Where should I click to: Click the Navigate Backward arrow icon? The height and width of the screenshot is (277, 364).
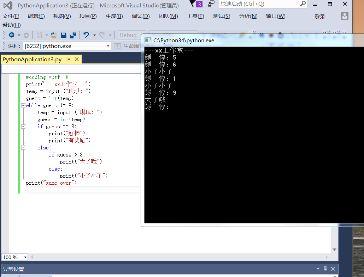pos(11,35)
